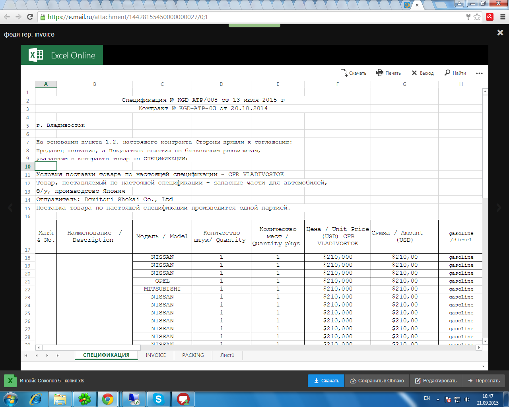
Task: Go to previous sheet navigation arrow
Action: (x=37, y=355)
